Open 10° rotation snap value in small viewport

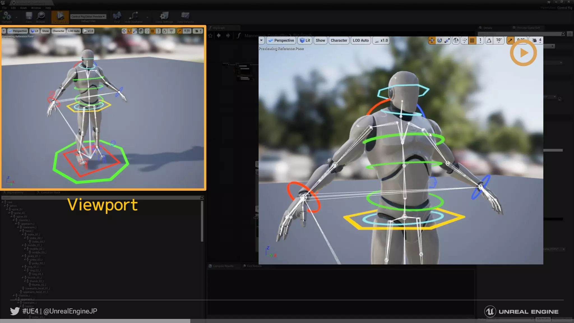click(x=171, y=31)
